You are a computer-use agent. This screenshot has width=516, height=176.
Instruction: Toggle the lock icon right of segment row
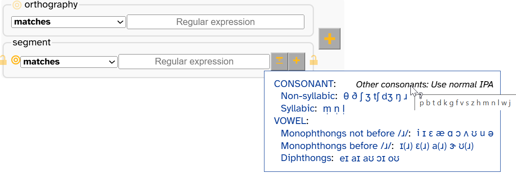[x=314, y=60]
